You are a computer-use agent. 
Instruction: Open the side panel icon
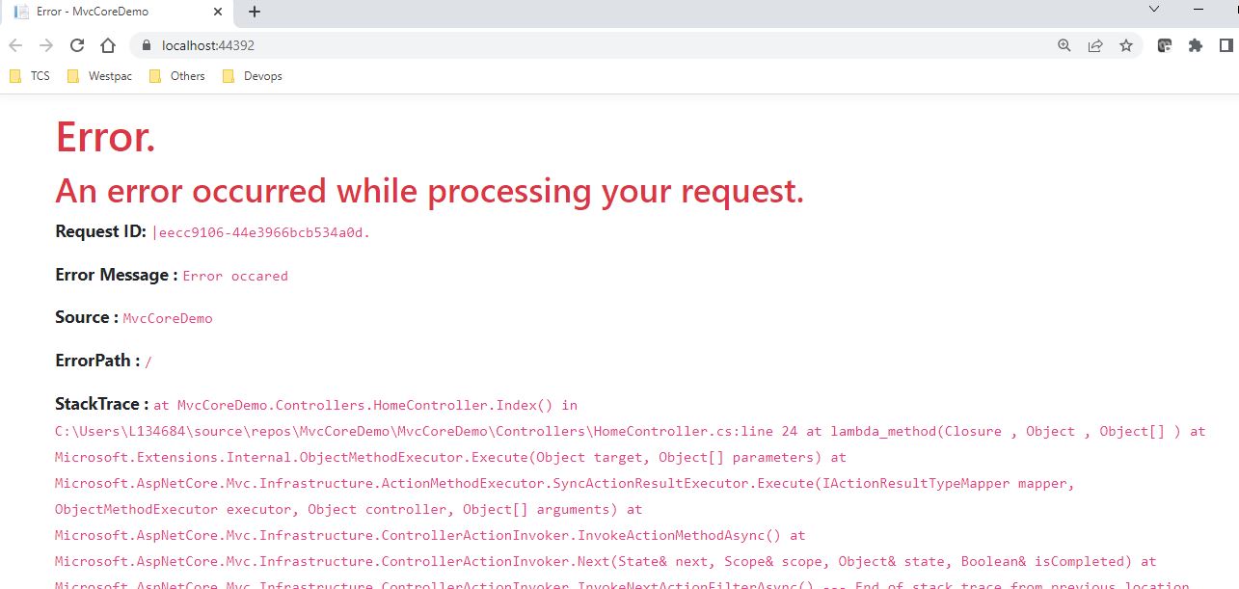click(x=1225, y=45)
